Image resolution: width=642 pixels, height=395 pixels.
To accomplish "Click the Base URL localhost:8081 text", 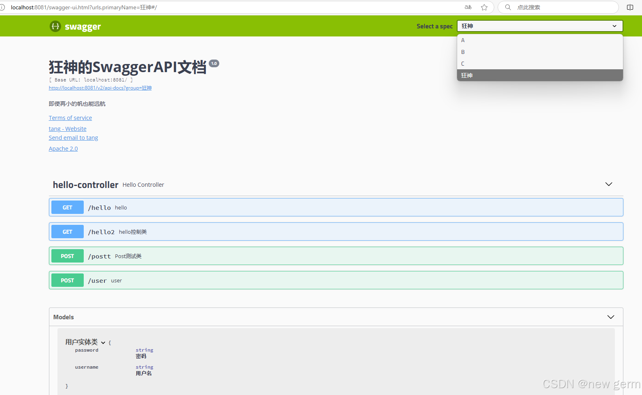I will (91, 80).
